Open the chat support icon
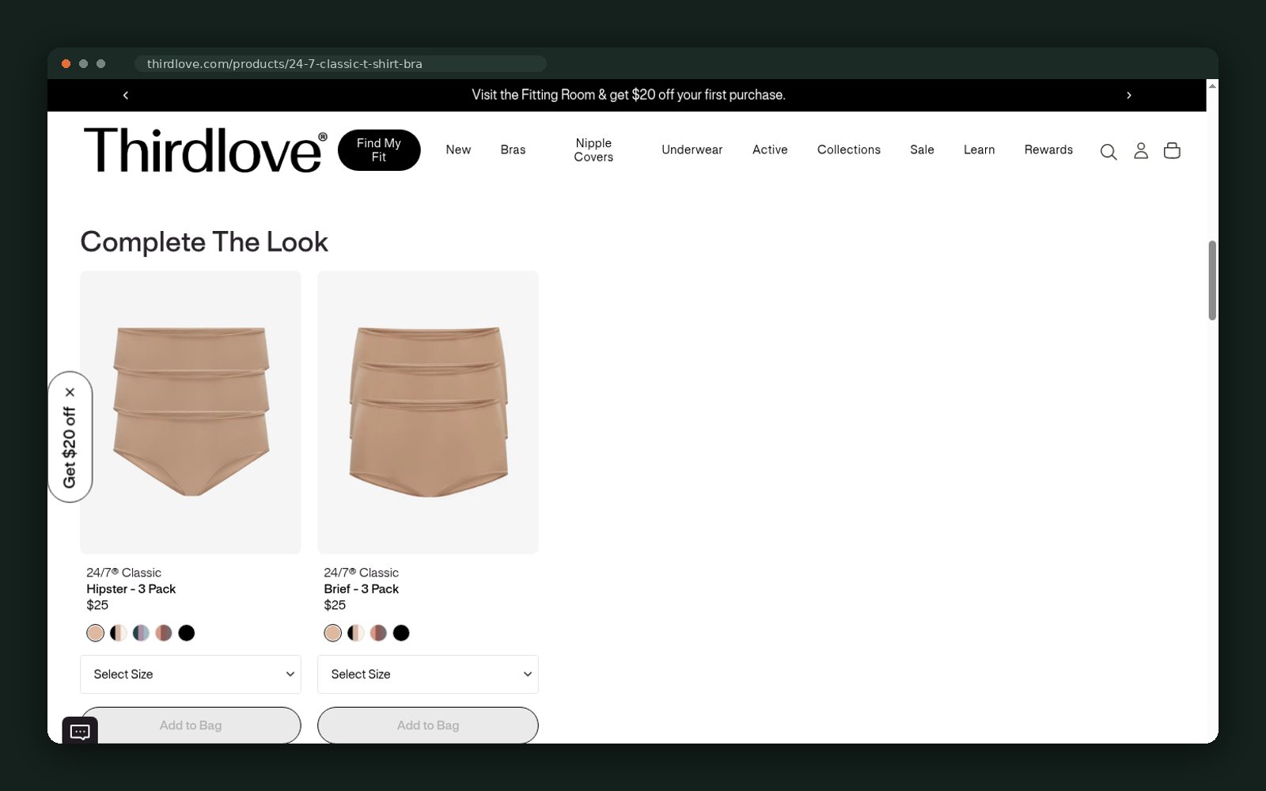1266x791 pixels. [80, 732]
